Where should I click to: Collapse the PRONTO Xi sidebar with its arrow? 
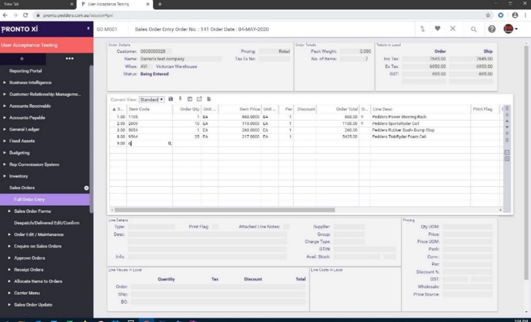click(88, 29)
